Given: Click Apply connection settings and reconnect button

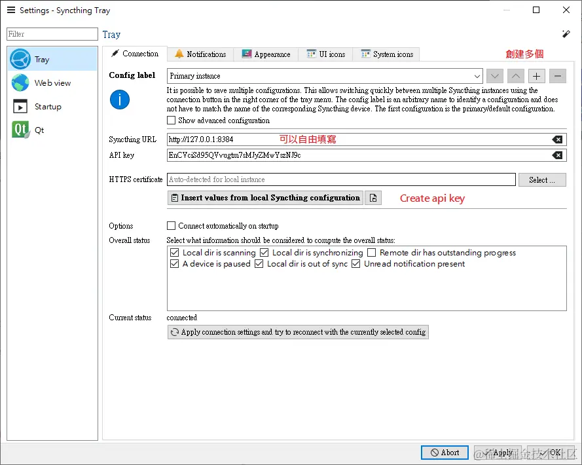Looking at the screenshot, I should point(298,332).
